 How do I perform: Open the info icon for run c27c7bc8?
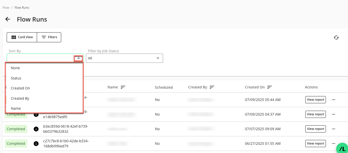point(36,144)
